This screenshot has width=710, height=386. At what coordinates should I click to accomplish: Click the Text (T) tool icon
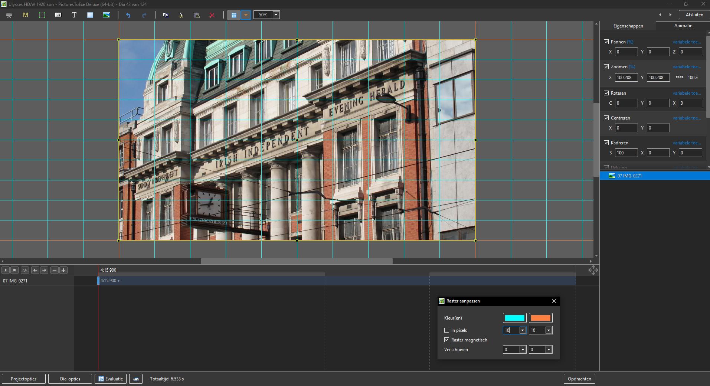(x=74, y=15)
